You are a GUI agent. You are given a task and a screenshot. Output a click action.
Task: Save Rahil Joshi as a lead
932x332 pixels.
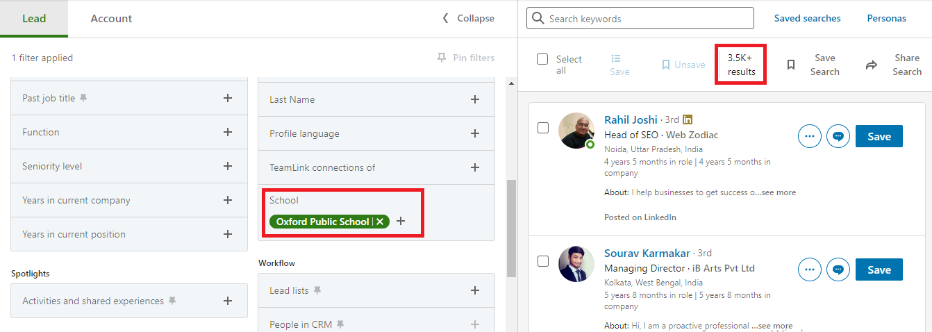coord(879,136)
